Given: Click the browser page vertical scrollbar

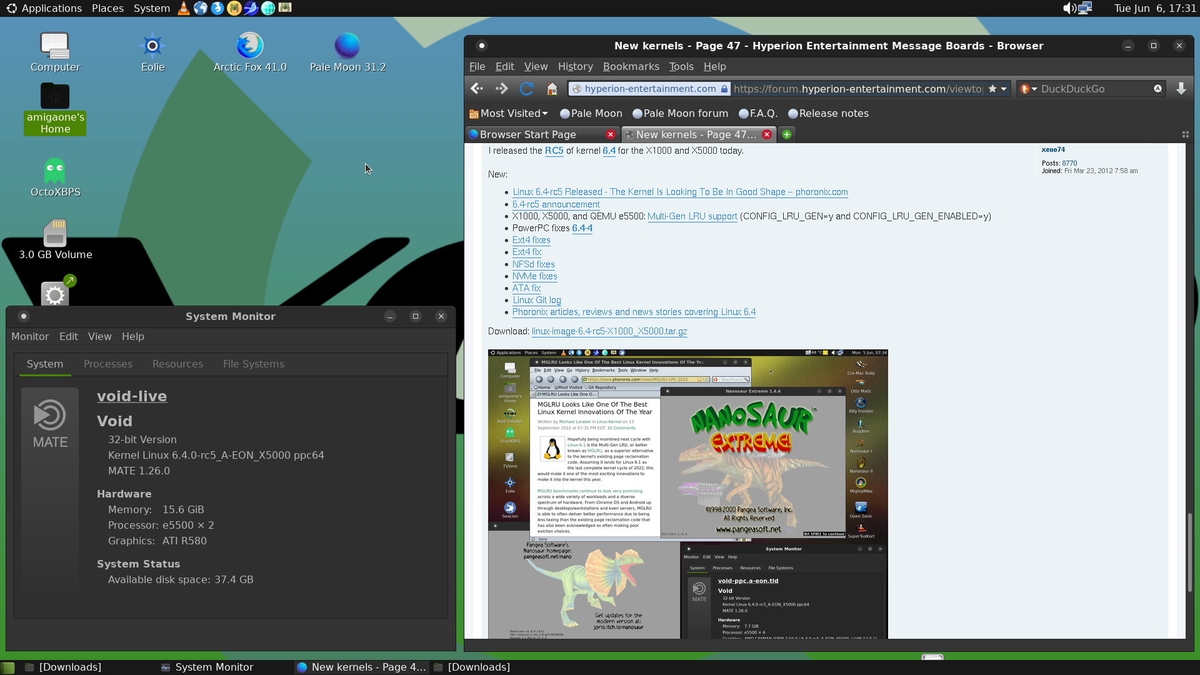Looking at the screenshot, I should [x=1189, y=552].
